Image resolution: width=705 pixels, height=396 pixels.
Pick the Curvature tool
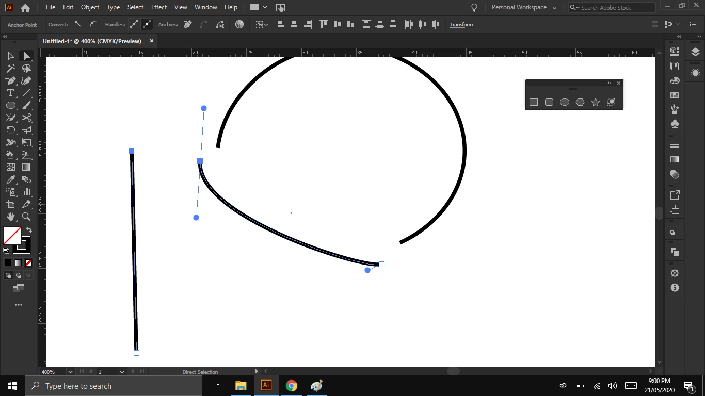pos(26,80)
